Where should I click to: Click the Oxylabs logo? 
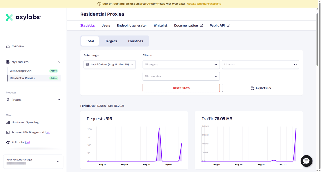coord(23,17)
